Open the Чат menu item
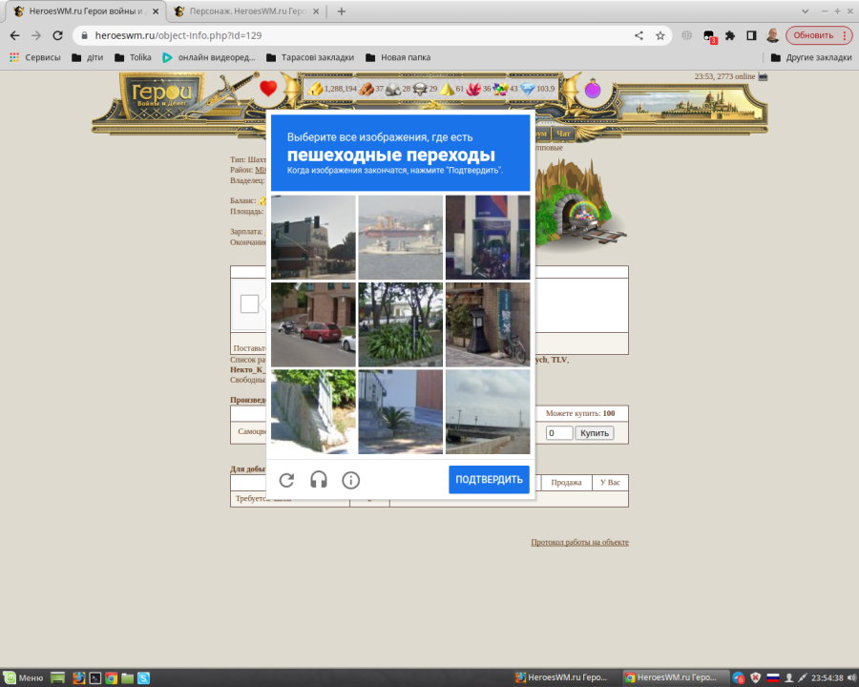Image resolution: width=859 pixels, height=687 pixels. [x=562, y=134]
